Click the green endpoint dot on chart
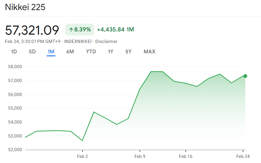Viewport: 261px width, 163px height. point(245,76)
